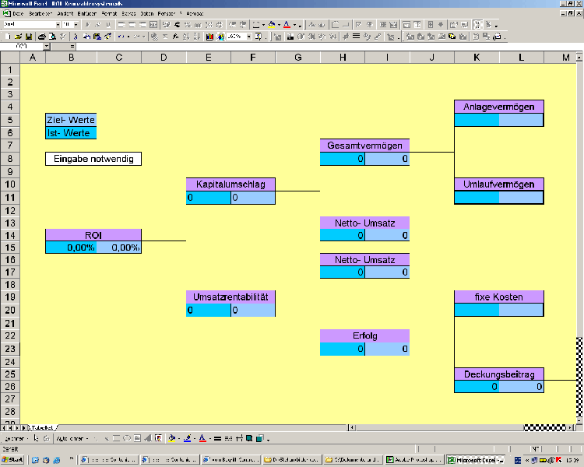Toggle underline formatting
The image size is (584, 467).
click(108, 25)
